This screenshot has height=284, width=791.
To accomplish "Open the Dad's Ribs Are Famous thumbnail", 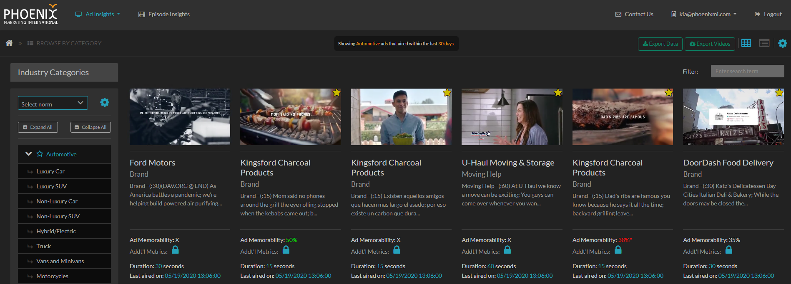I will 623,117.
